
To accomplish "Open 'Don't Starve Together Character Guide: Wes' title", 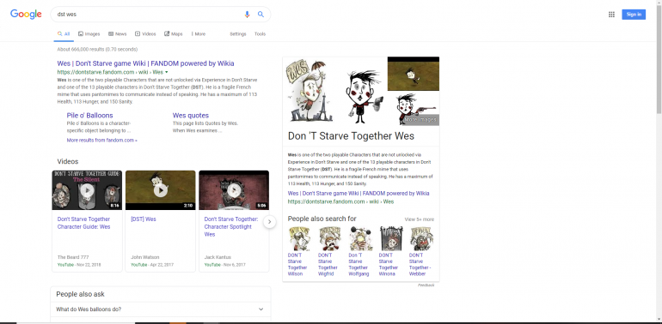I will [x=83, y=223].
